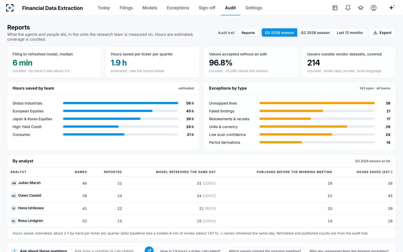Screen dimensions: 403x252
Task: Open the notifications bell
Action: tap(348, 8)
